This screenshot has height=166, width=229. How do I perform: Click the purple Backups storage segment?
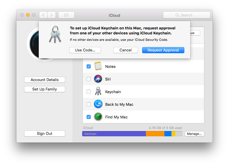tap(114, 134)
